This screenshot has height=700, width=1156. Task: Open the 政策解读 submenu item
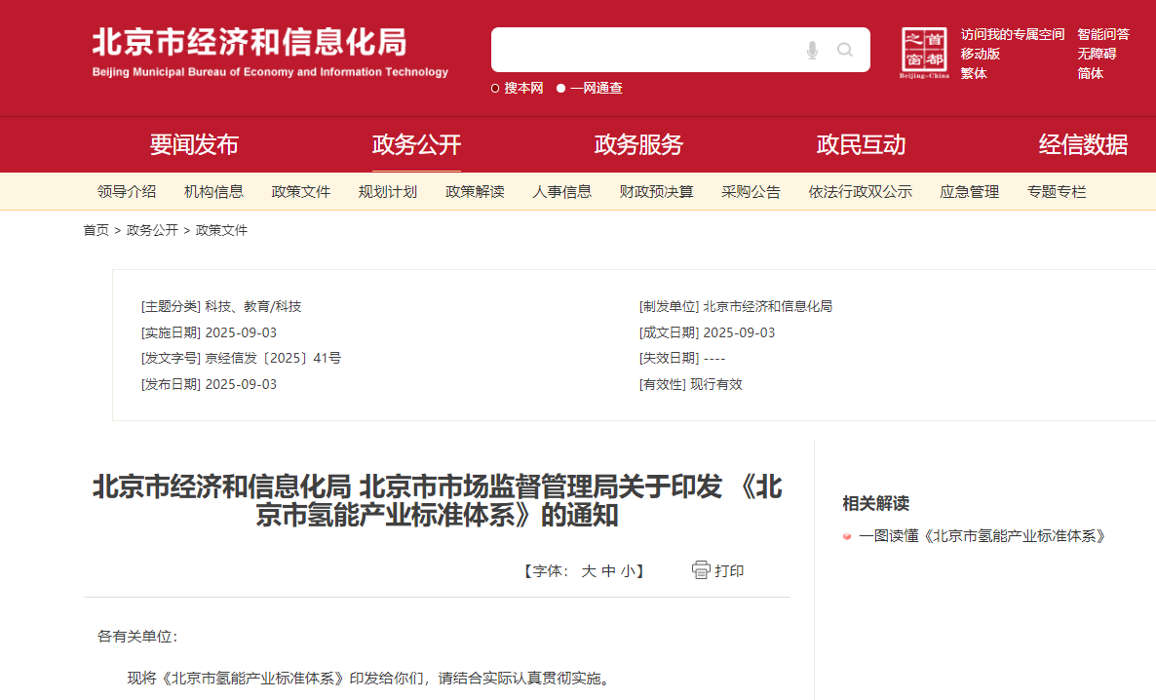[x=475, y=192]
